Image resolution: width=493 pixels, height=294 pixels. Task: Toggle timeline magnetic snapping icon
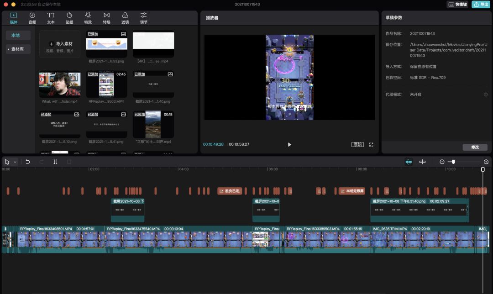(409, 162)
